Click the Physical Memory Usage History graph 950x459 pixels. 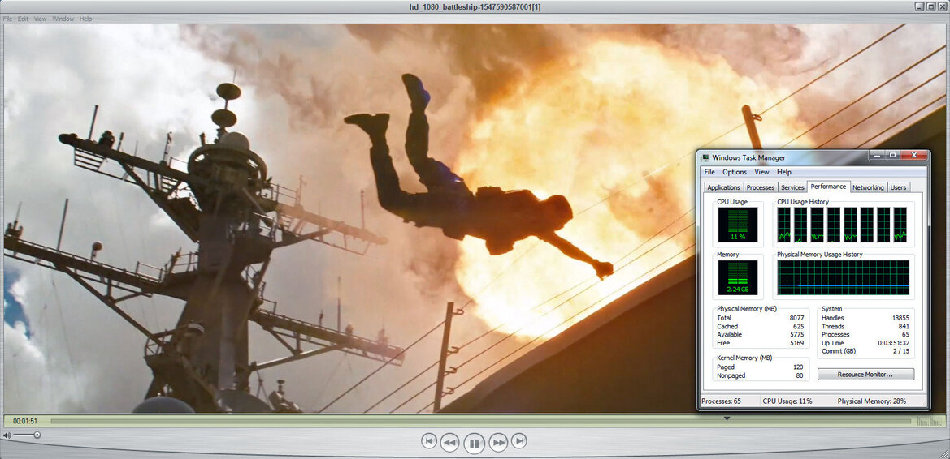click(844, 277)
